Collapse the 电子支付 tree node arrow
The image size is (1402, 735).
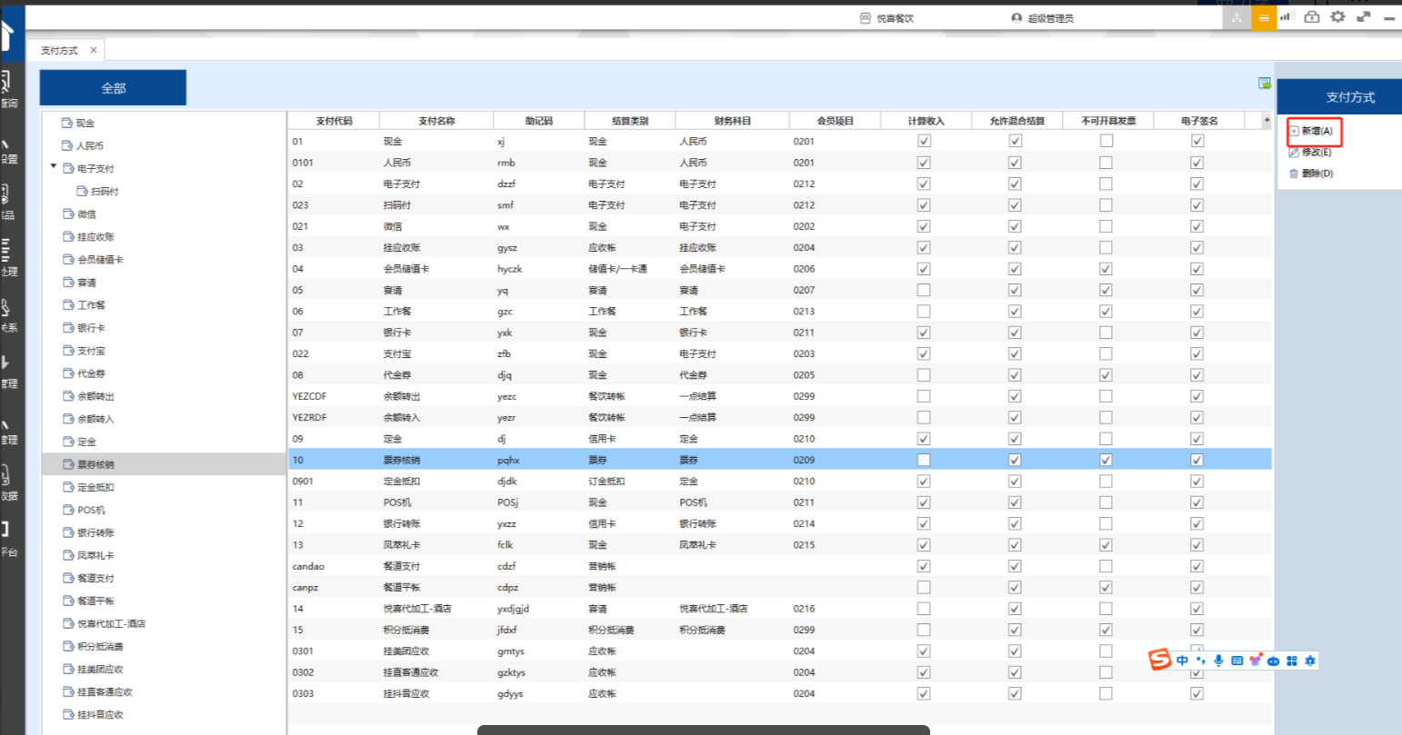click(x=54, y=167)
